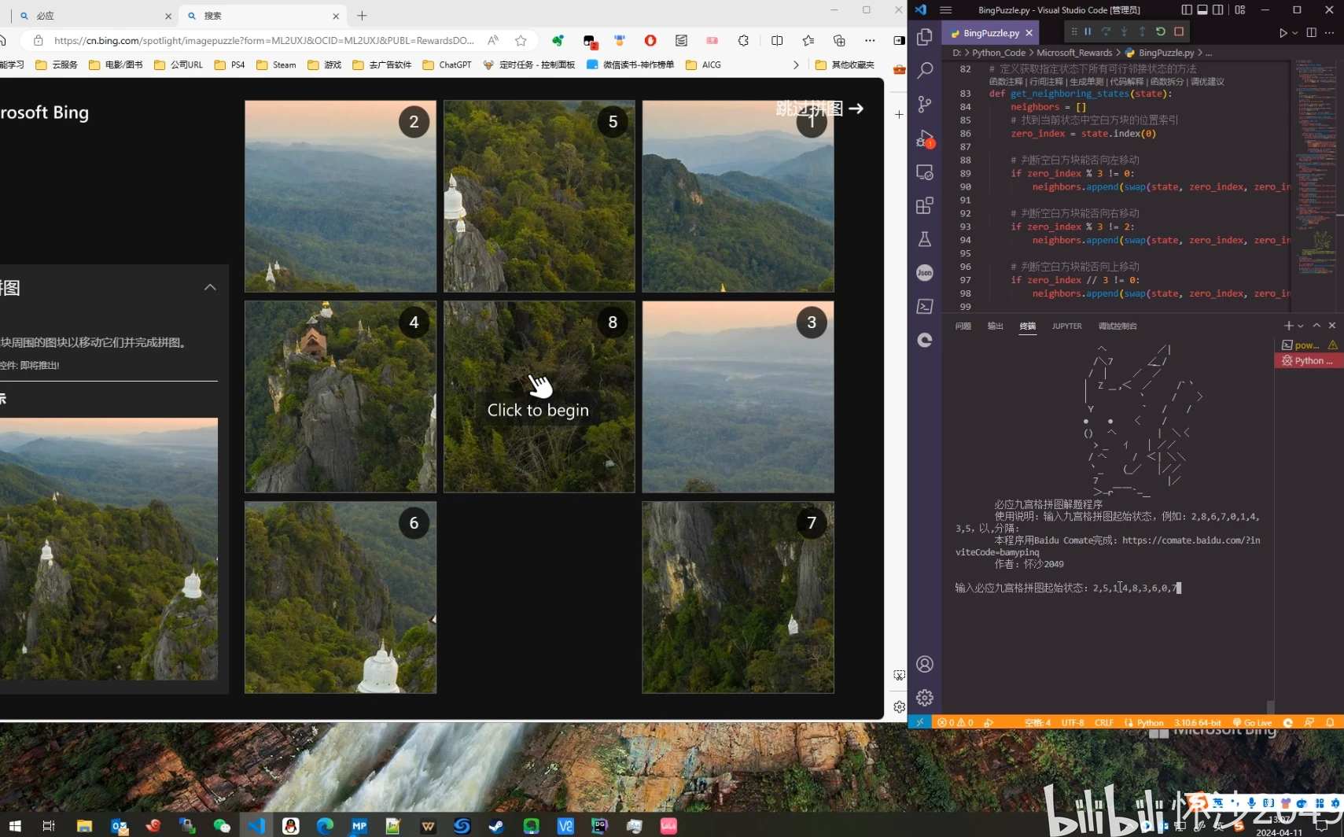Click the 跳过拼图 skip puzzle link
This screenshot has width=1344, height=837.
819,109
